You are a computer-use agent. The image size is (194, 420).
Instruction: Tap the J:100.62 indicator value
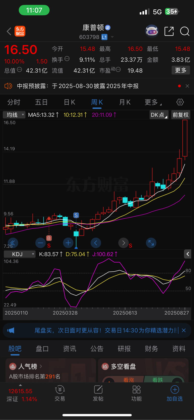[105, 254]
